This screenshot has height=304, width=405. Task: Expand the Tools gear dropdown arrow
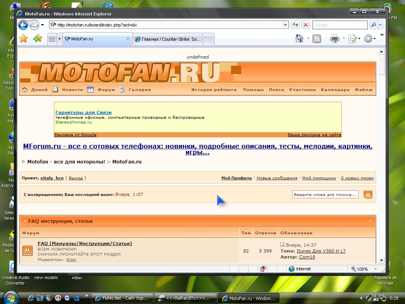click(x=375, y=39)
